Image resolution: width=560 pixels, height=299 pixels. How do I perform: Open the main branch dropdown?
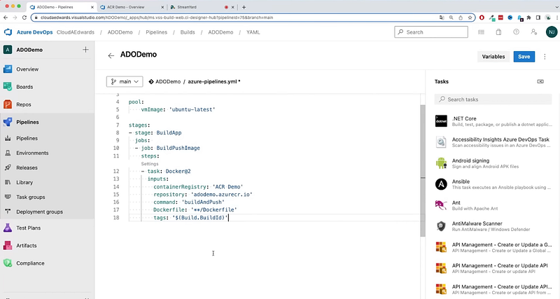[125, 81]
